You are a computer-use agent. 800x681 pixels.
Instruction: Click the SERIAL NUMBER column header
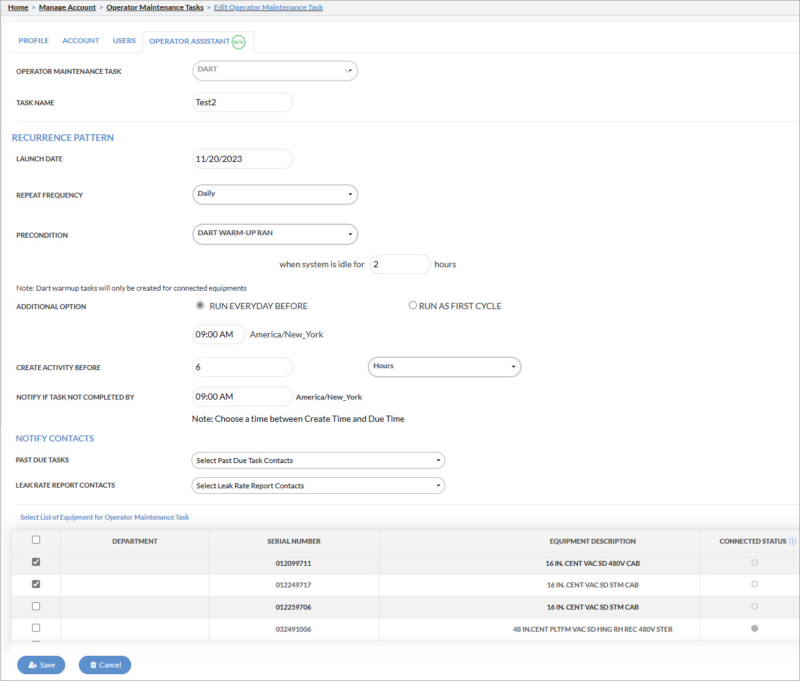(294, 541)
